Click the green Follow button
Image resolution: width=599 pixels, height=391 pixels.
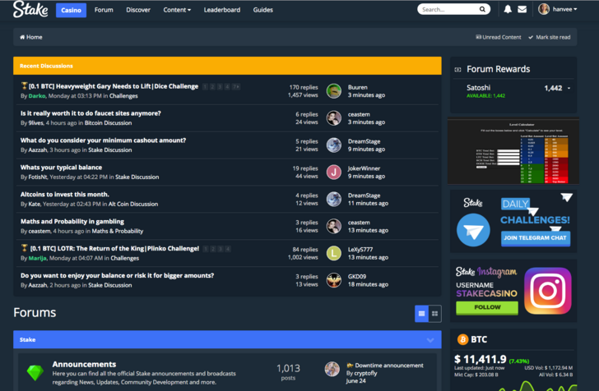pos(487,307)
